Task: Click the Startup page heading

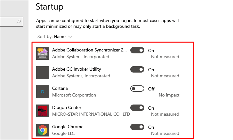Action: coord(50,7)
